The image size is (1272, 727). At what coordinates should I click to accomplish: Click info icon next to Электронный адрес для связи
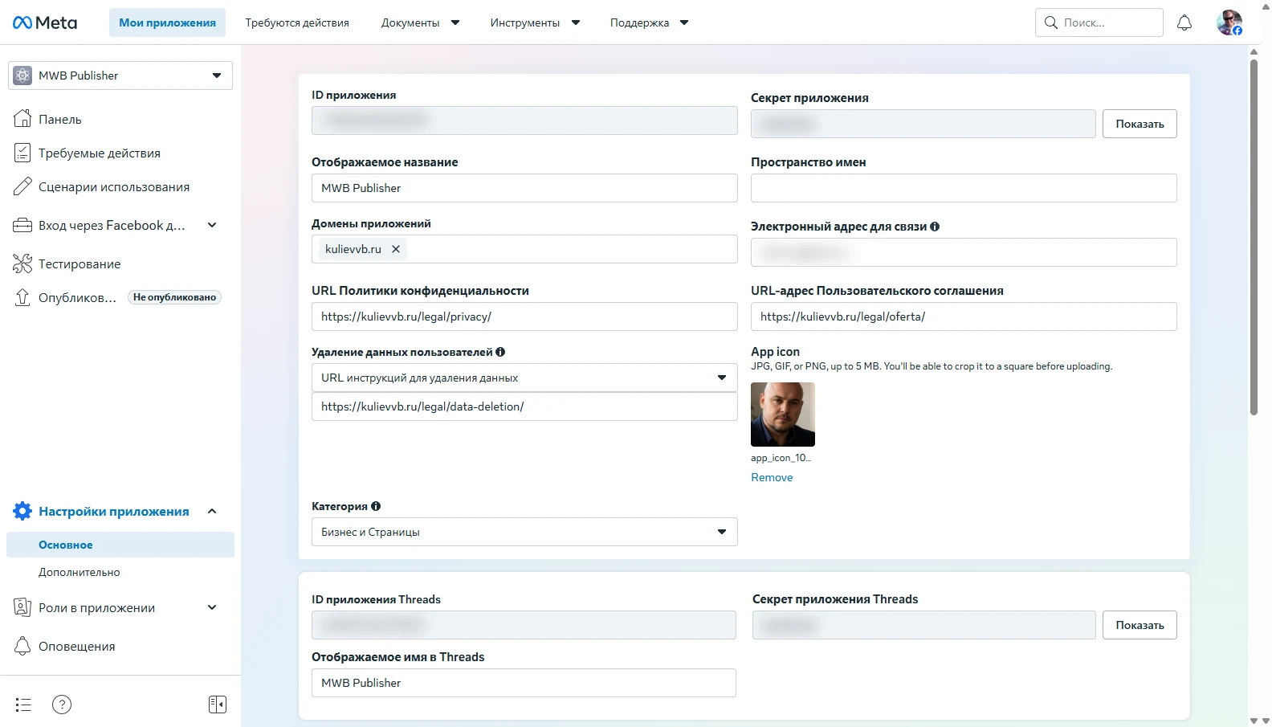tap(935, 227)
